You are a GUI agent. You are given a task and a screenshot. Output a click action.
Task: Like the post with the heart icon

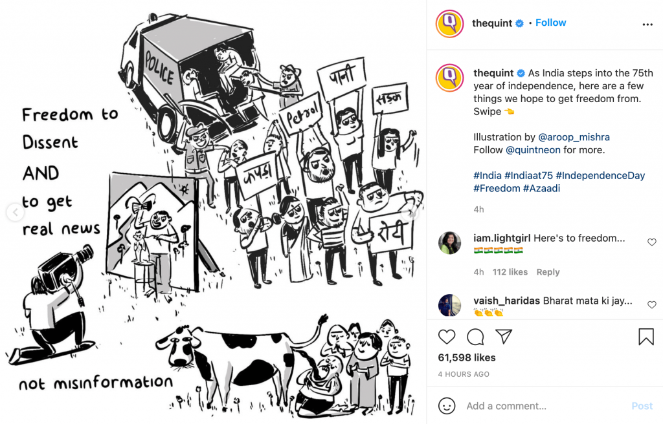point(447,337)
